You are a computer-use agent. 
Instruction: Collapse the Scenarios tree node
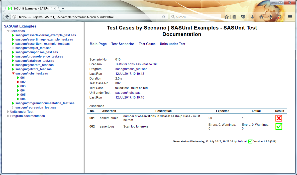coord(8,31)
